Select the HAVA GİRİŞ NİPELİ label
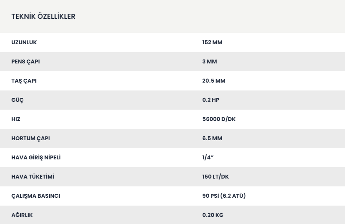 36,157
